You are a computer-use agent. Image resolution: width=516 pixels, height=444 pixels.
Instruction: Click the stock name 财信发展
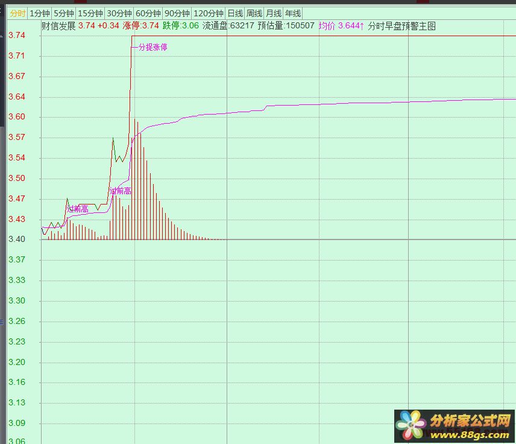pos(58,26)
